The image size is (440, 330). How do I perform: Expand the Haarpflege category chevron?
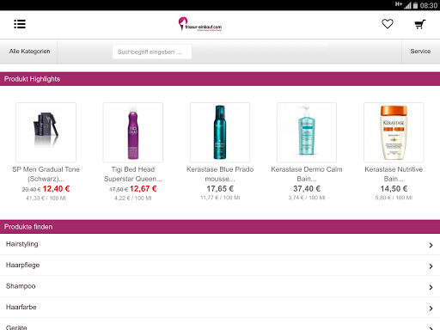tap(431, 266)
